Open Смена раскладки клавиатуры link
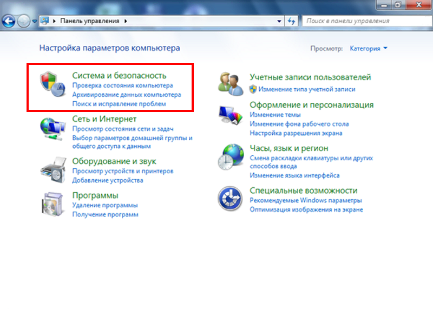The width and height of the screenshot is (433, 309). point(311,162)
